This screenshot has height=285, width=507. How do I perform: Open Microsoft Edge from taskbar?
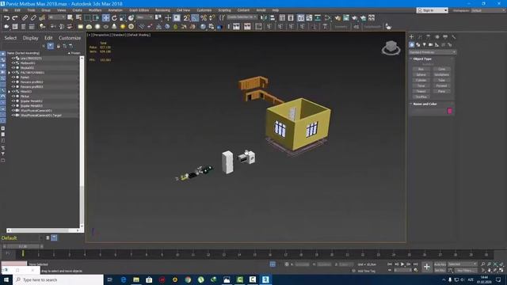124,279
